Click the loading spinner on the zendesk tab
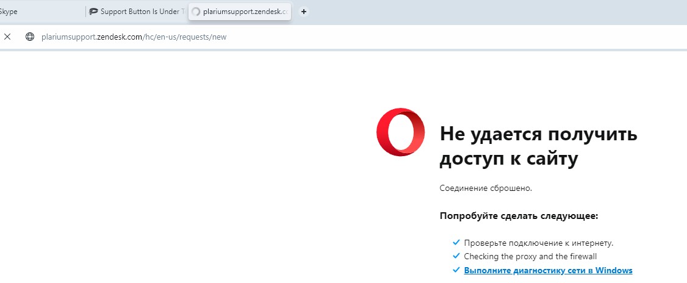The image size is (687, 283). point(196,12)
